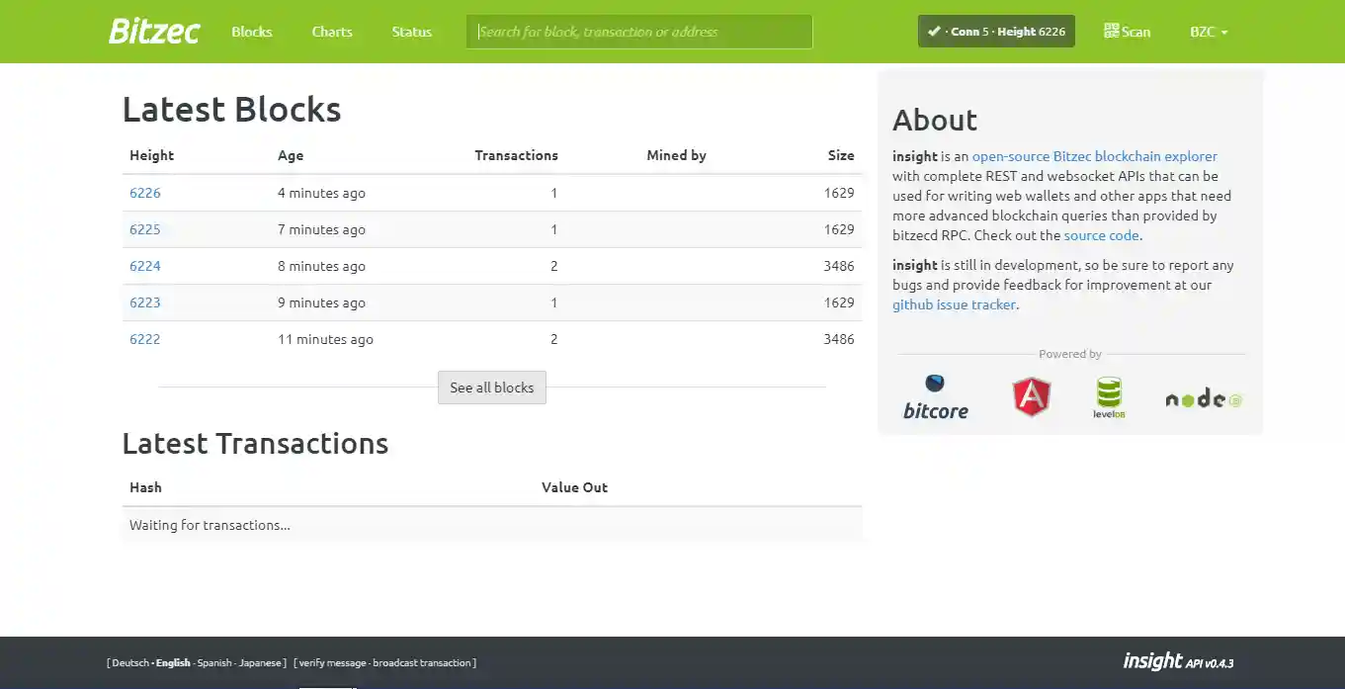Click the Conn 5 Height 6226 status button
The width and height of the screenshot is (1345, 689).
[x=996, y=31]
